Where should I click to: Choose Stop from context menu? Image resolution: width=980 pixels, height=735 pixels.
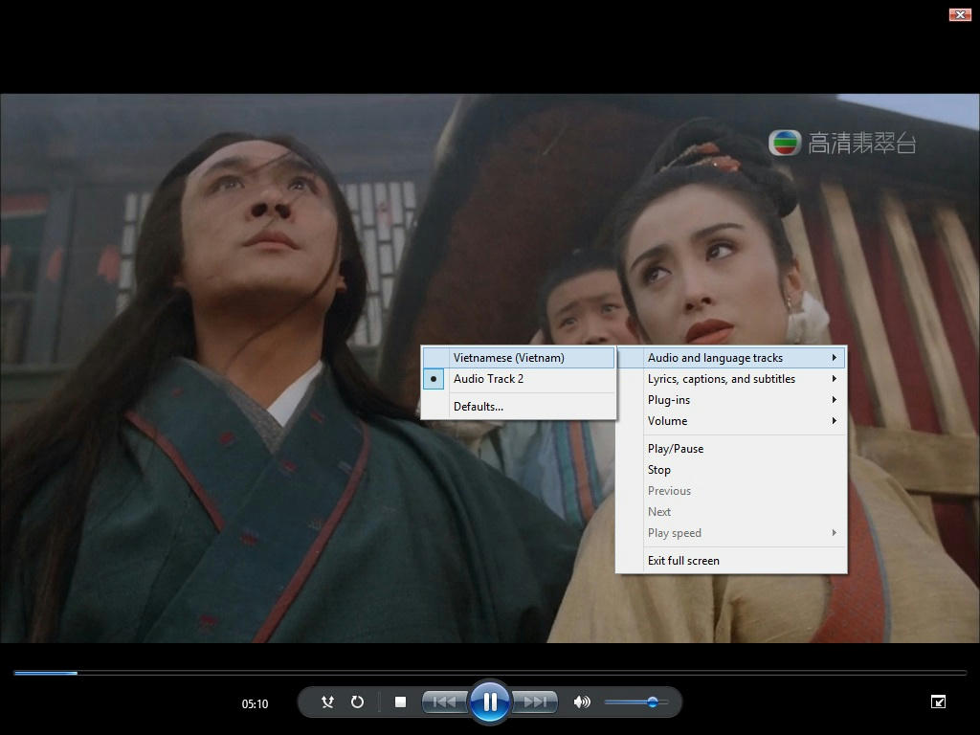coord(731,470)
